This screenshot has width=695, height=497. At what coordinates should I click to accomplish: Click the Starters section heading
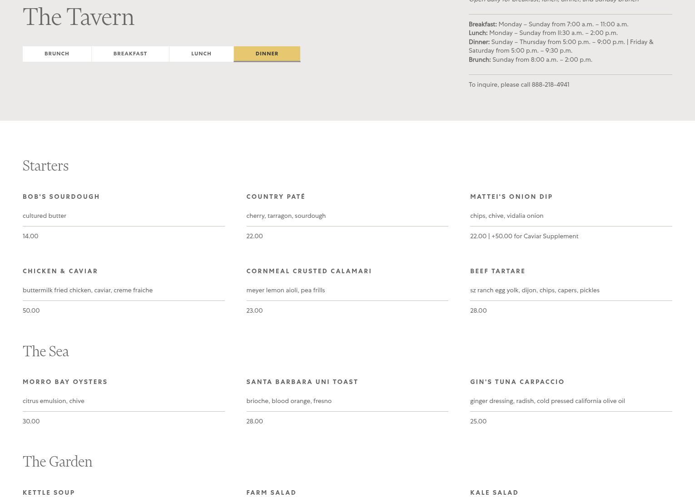[45, 166]
